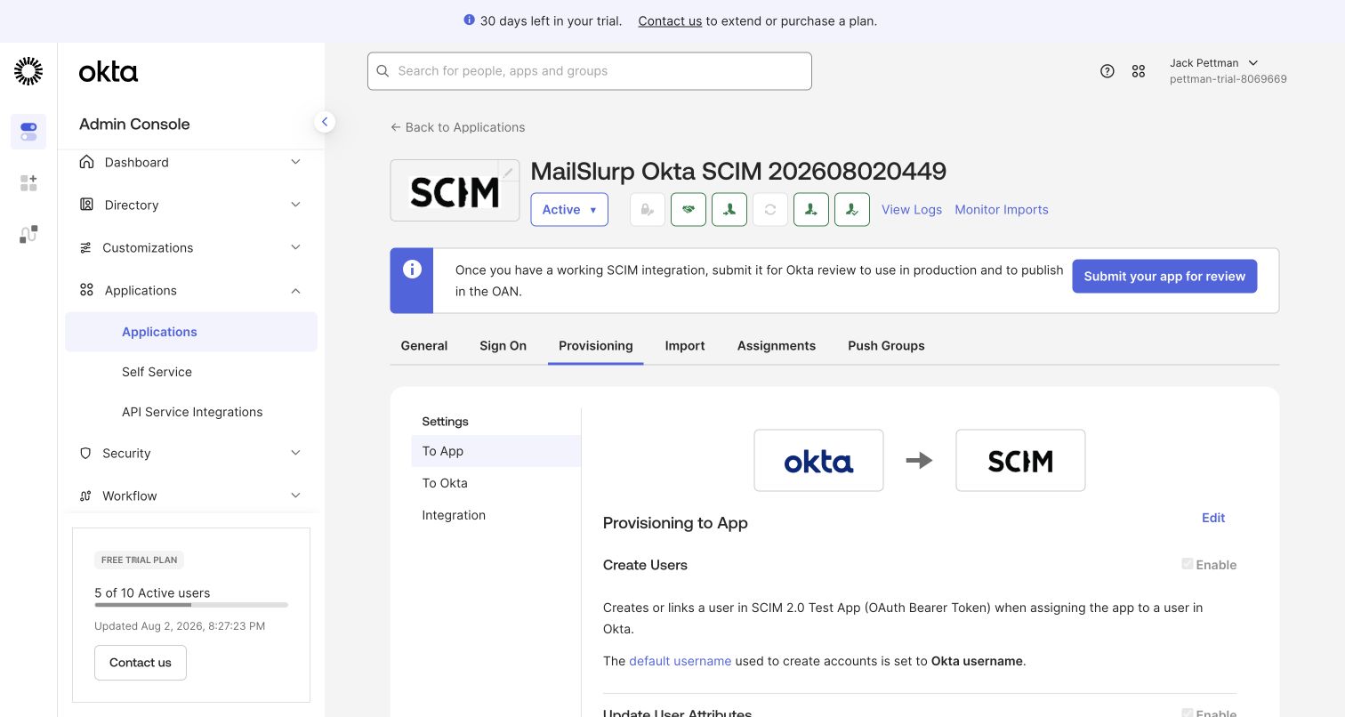Edit the SCIM app logo pencil icon
Screen dimensions: 1345x717
508,172
